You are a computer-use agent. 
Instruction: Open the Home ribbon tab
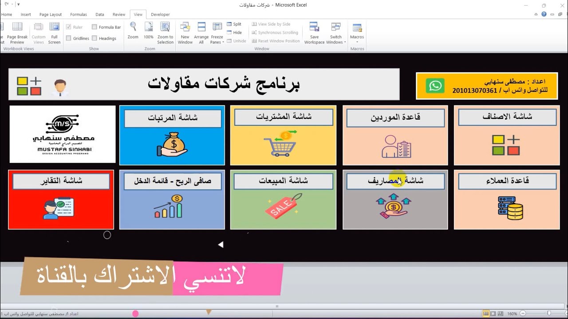[6, 15]
